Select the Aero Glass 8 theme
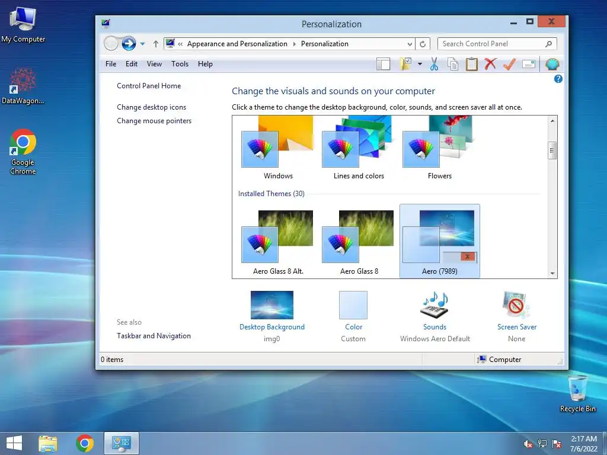Screen dimensions: 607x455 [x=359, y=242]
